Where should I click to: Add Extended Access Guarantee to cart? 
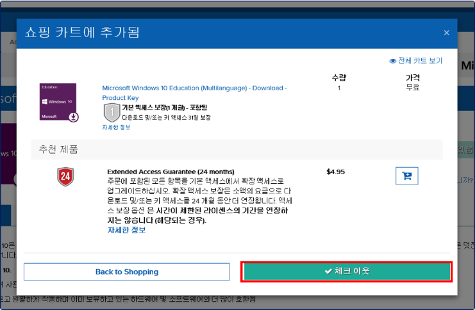click(x=406, y=175)
